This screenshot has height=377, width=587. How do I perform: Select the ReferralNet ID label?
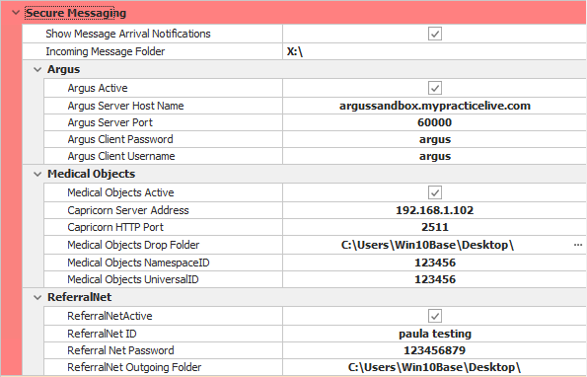(102, 334)
